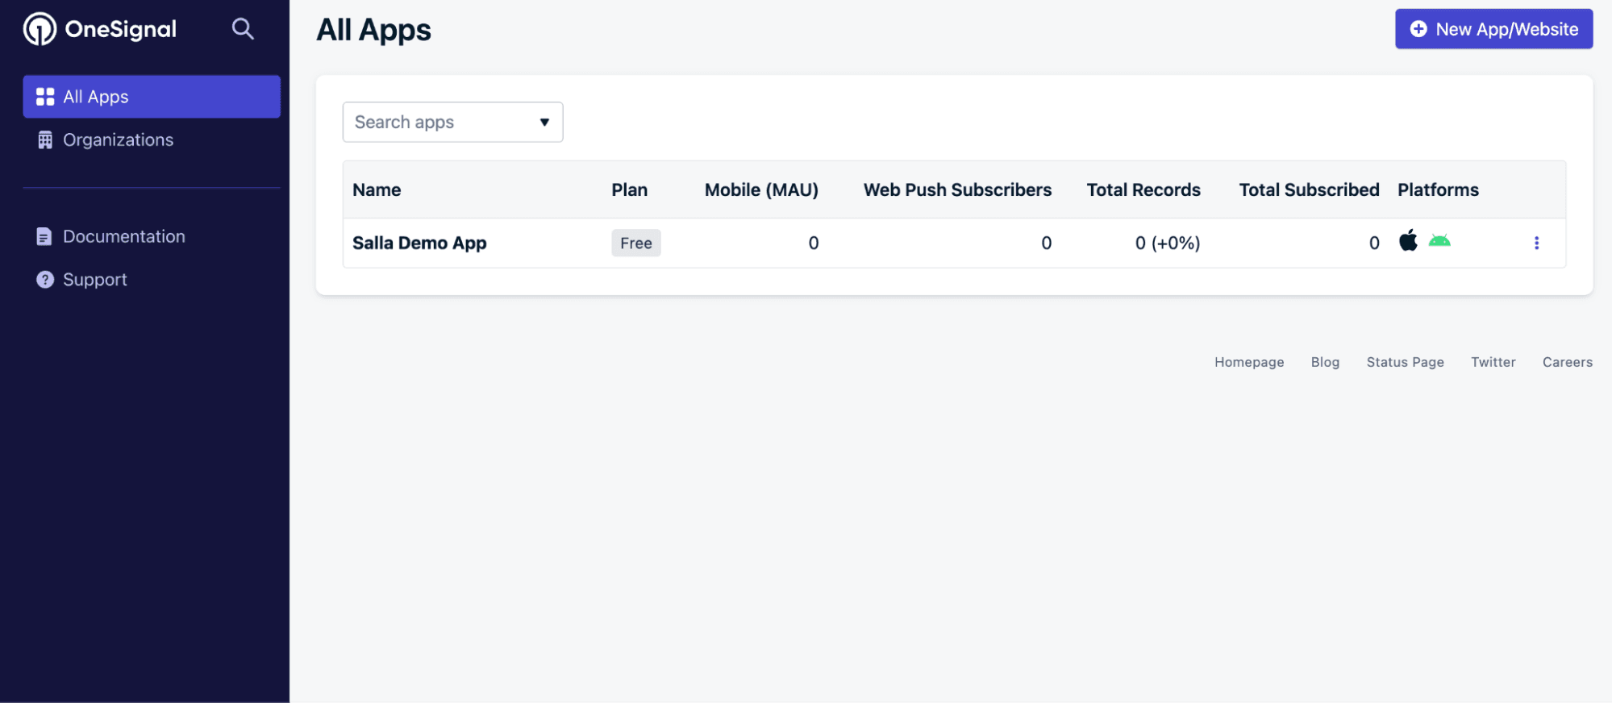Click the Organizations building icon

pyautogui.click(x=45, y=140)
